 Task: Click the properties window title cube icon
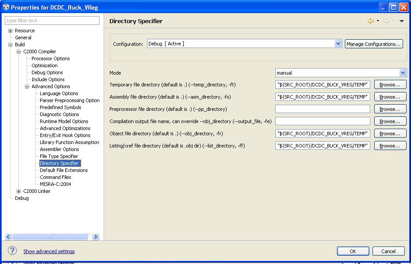[6, 7]
